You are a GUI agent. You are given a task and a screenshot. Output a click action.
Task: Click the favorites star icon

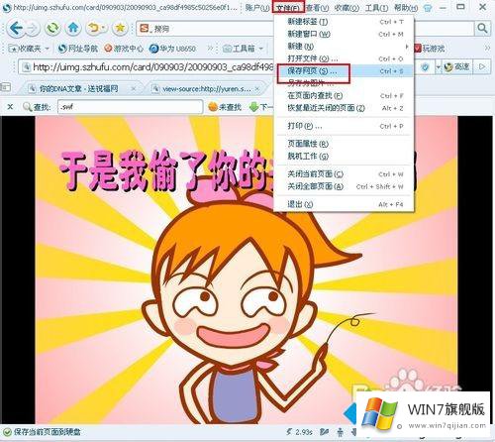120,29
